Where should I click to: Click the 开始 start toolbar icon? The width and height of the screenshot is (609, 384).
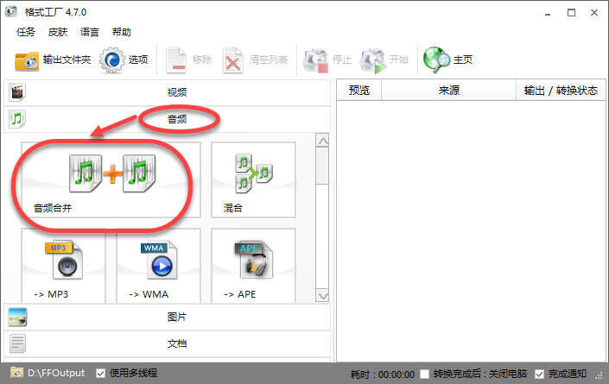(372, 60)
